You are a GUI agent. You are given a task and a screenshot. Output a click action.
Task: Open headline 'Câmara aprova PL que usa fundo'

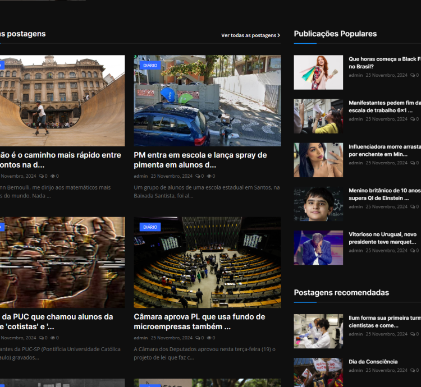coord(199,321)
